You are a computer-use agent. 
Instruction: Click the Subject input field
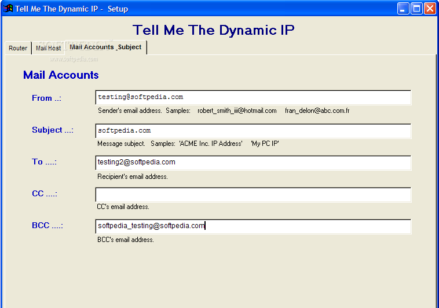[253, 131]
